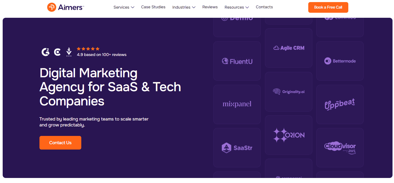The image size is (394, 183).
Task: Click the 'Trusted by leading marketing teams' text
Action: coord(94,122)
